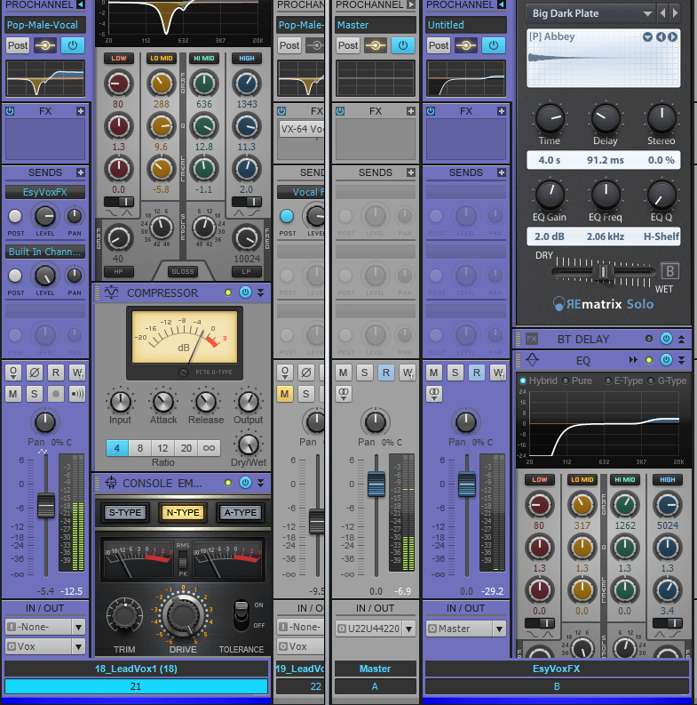
Task: Click phase invert icon on 18_LeadVox1 strip
Action: click(35, 373)
